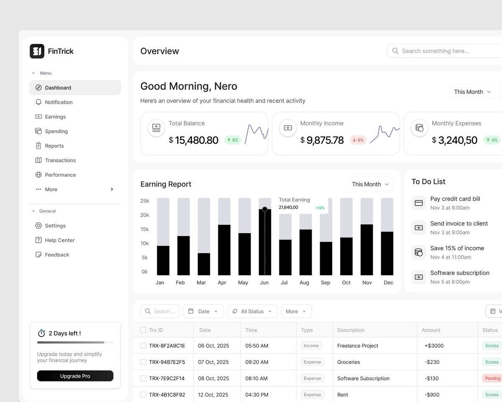Click the Save 15% of income icon
Viewport: 502px width, 402px height.
419,252
